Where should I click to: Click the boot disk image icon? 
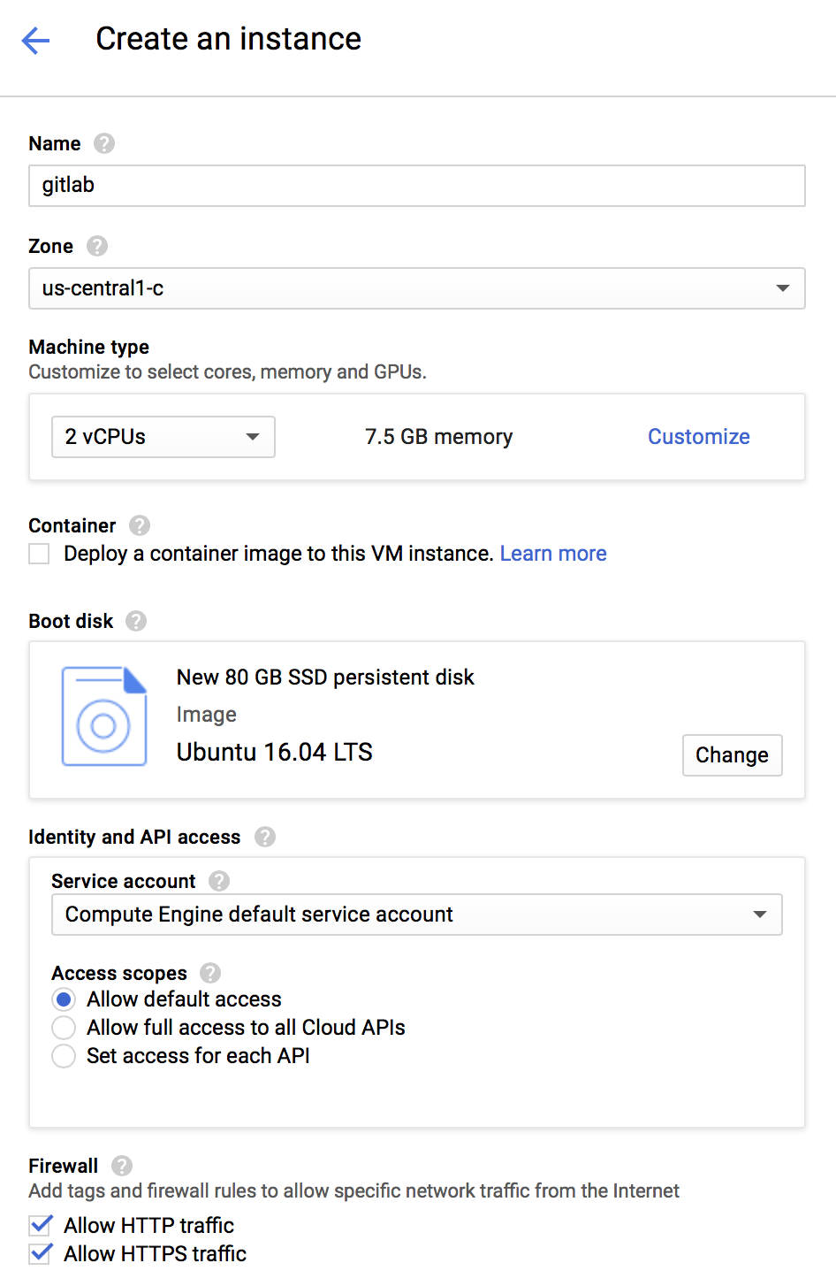[103, 716]
